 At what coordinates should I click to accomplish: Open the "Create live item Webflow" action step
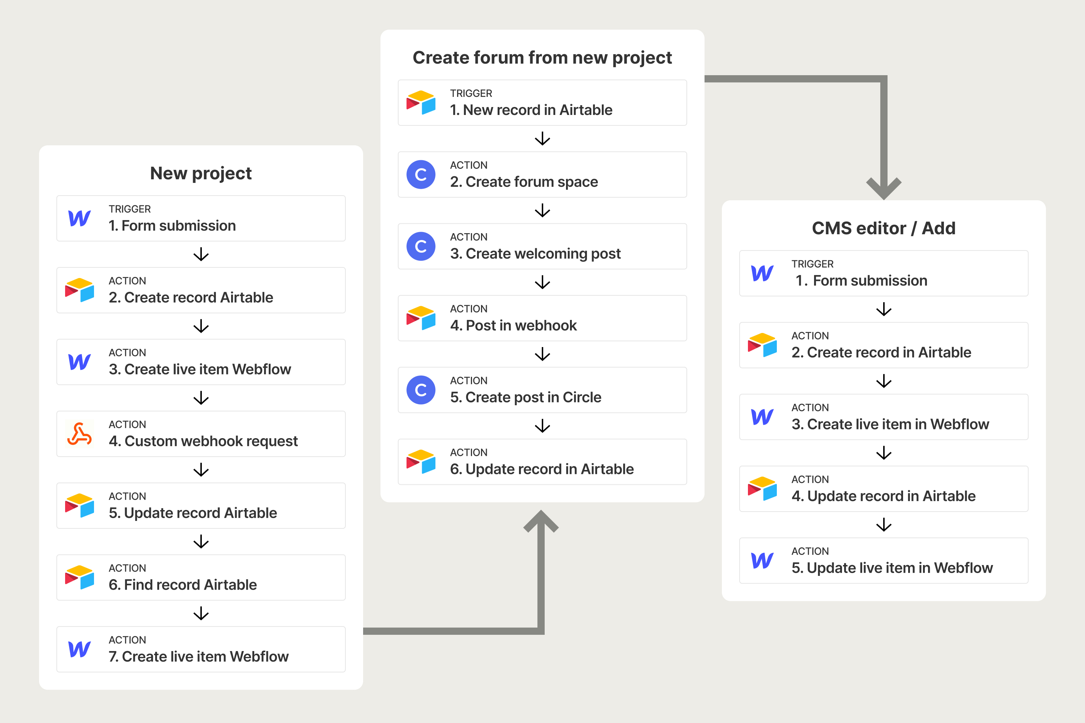200,363
